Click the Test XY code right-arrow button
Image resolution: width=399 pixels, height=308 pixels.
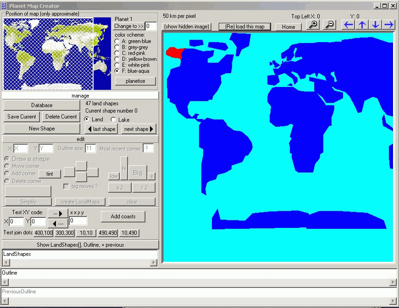click(58, 213)
